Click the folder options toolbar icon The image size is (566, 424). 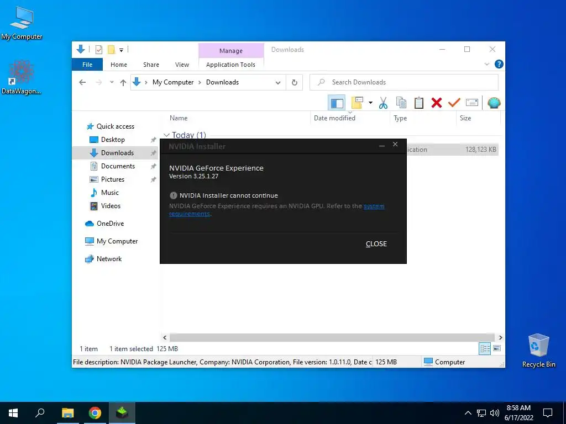coord(357,103)
